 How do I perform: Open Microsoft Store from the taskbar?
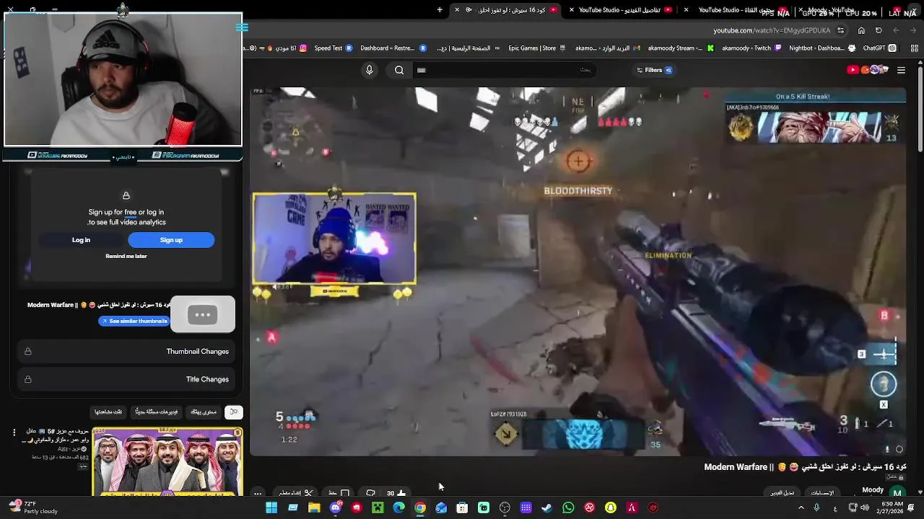[x=462, y=507]
